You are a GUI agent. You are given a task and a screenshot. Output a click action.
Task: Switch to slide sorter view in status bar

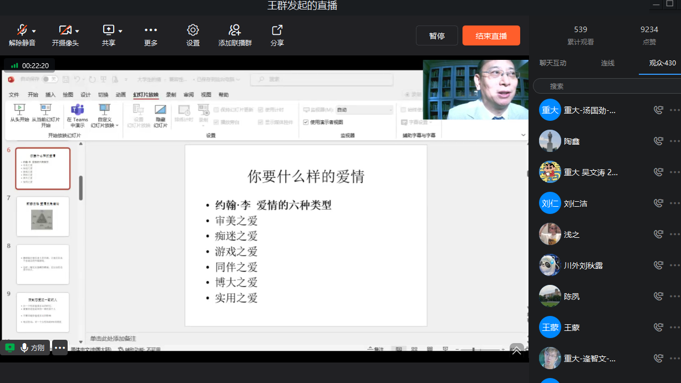click(414, 349)
